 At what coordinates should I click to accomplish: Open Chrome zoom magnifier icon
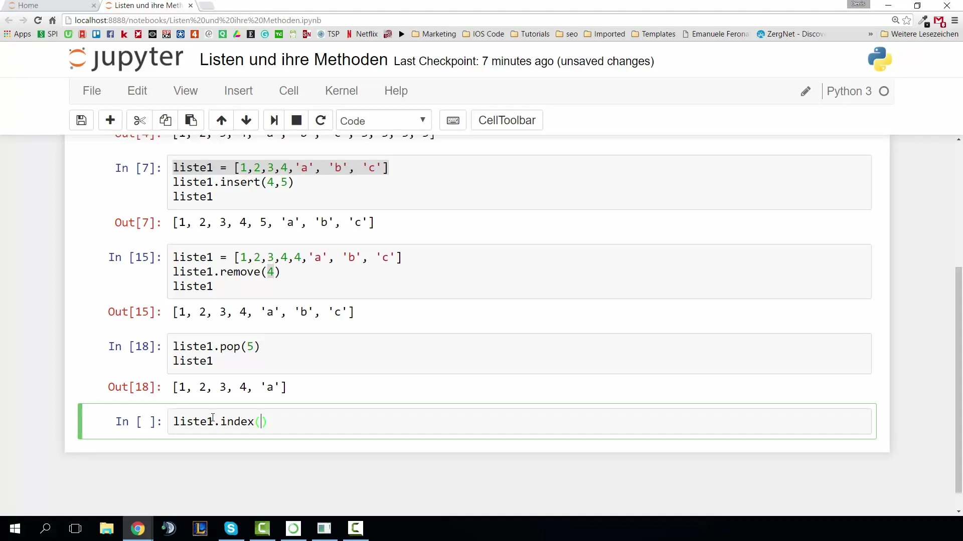click(895, 20)
